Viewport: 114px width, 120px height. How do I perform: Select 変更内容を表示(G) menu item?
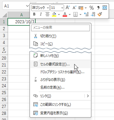tap(60, 113)
